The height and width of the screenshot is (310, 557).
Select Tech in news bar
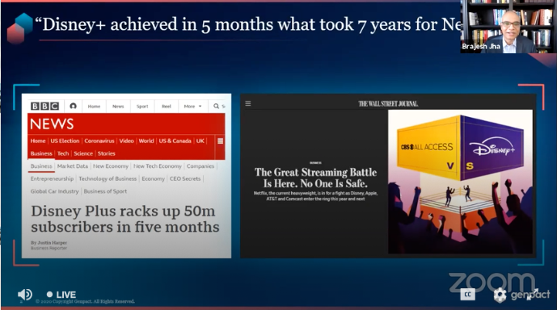(63, 153)
